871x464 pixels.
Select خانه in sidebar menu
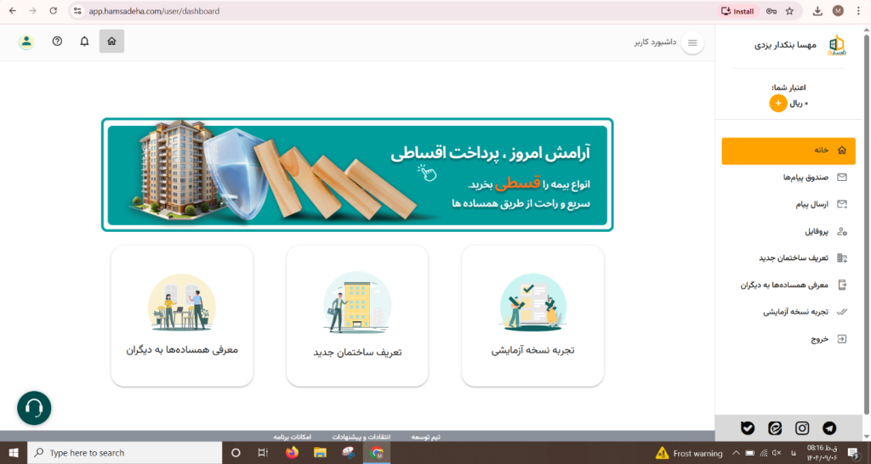click(x=788, y=150)
